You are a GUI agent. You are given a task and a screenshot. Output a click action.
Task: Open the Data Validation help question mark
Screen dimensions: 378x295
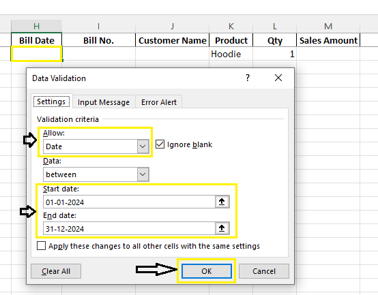[248, 78]
